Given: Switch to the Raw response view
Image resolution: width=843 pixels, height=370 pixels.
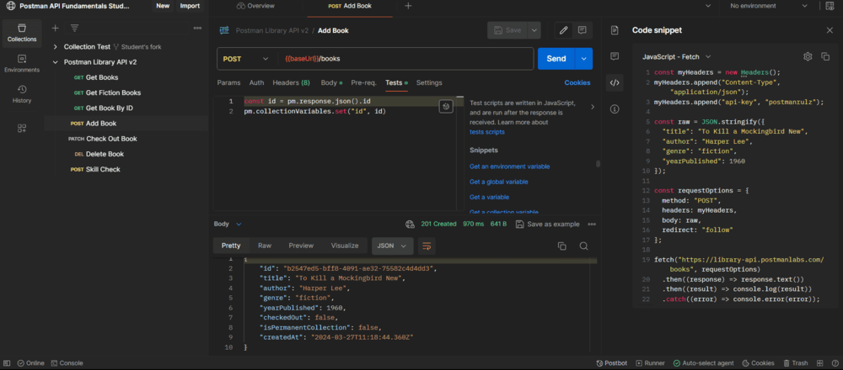Looking at the screenshot, I should click(x=264, y=246).
